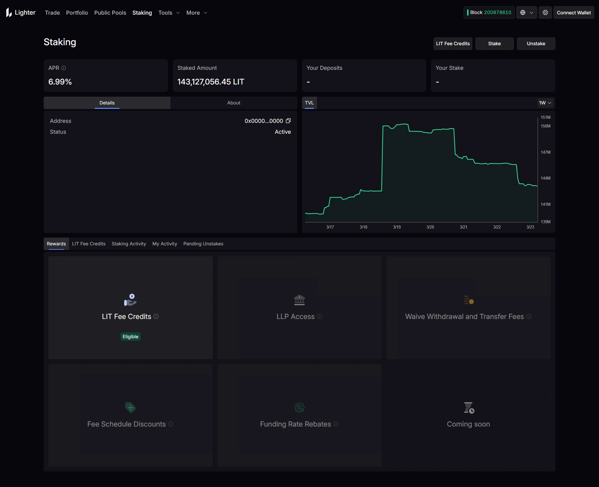Viewport: 599px width, 487px height.
Task: Click the Connect Wallet button
Action: pos(574,12)
